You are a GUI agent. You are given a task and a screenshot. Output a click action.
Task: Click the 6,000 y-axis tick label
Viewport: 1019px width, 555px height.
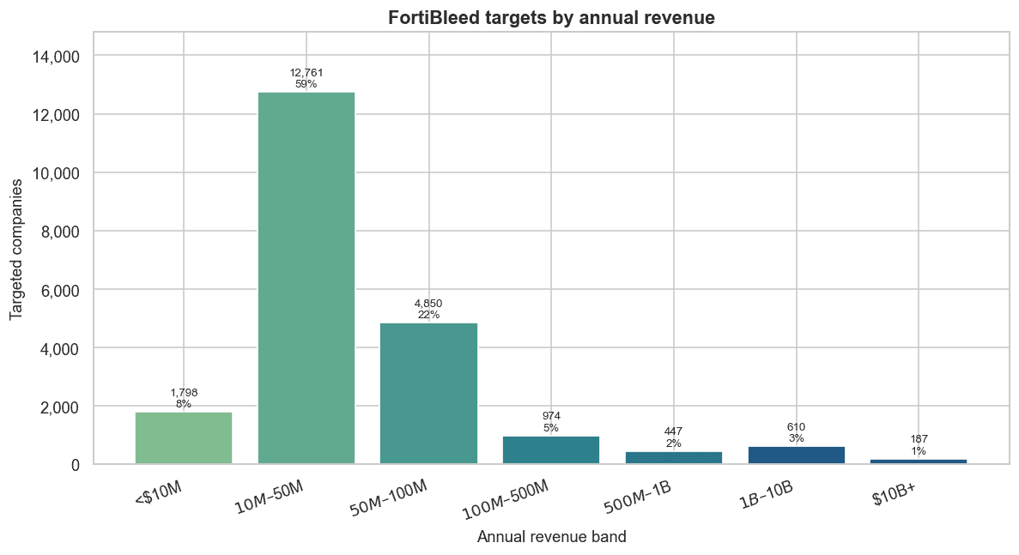pyautogui.click(x=60, y=291)
